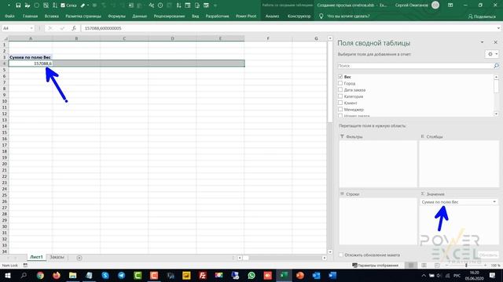Open the Name Box dropdown
The image size is (503, 282).
point(31,28)
